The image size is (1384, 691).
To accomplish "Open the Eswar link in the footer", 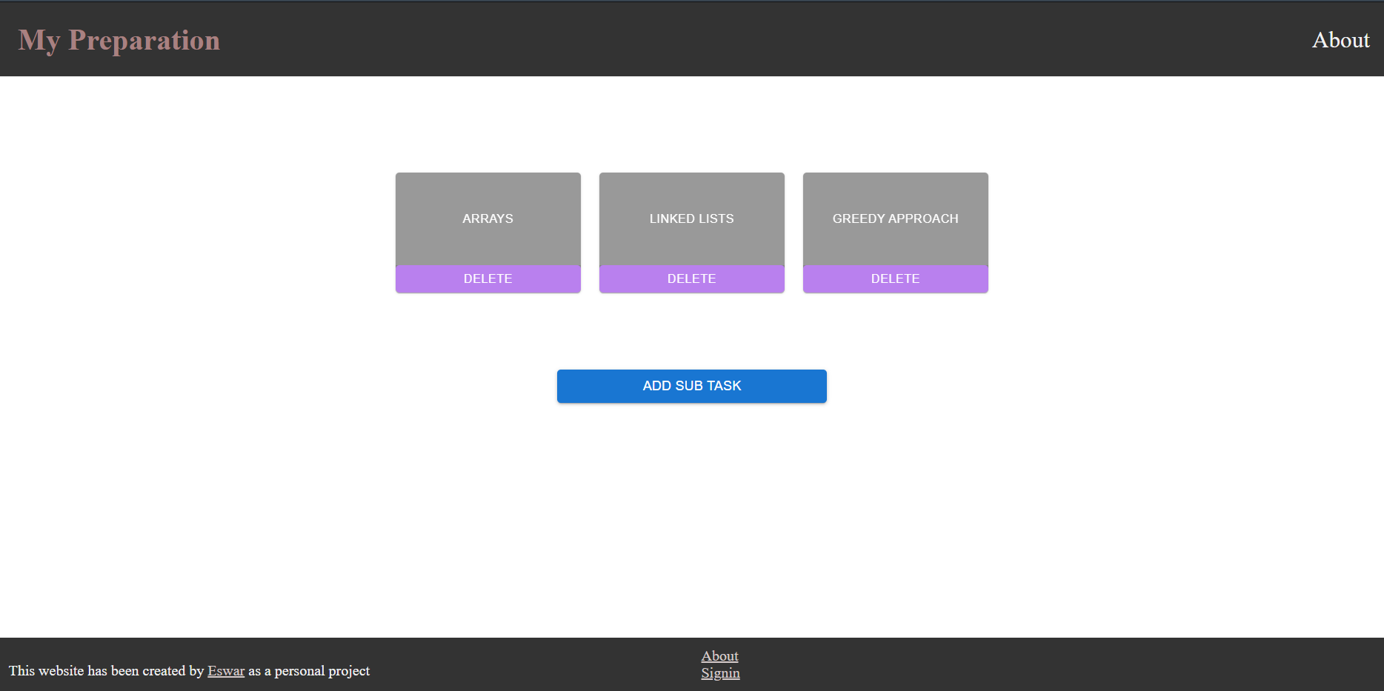I will click(225, 671).
